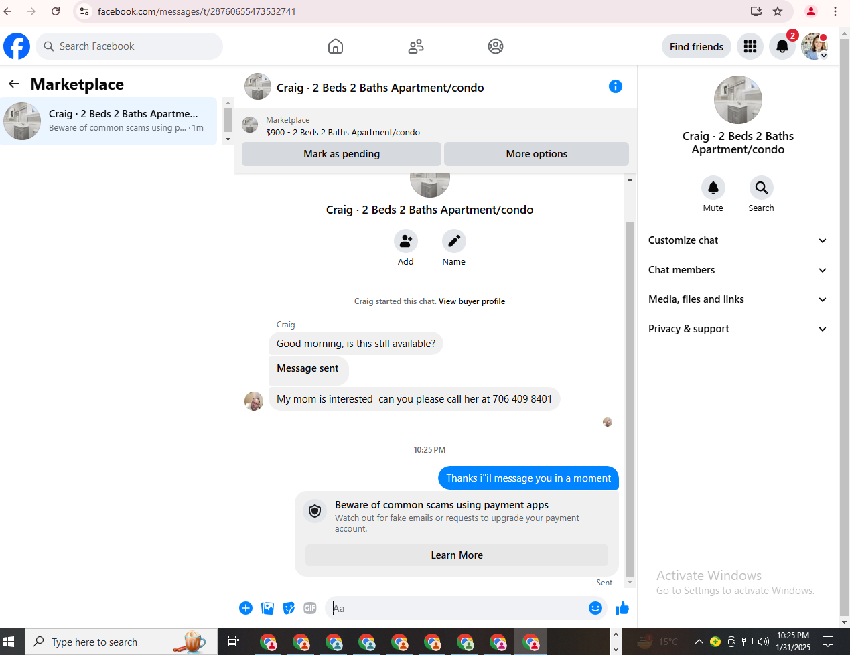850x655 pixels.
Task: Open the Chrome profile icon
Action: pos(811,11)
